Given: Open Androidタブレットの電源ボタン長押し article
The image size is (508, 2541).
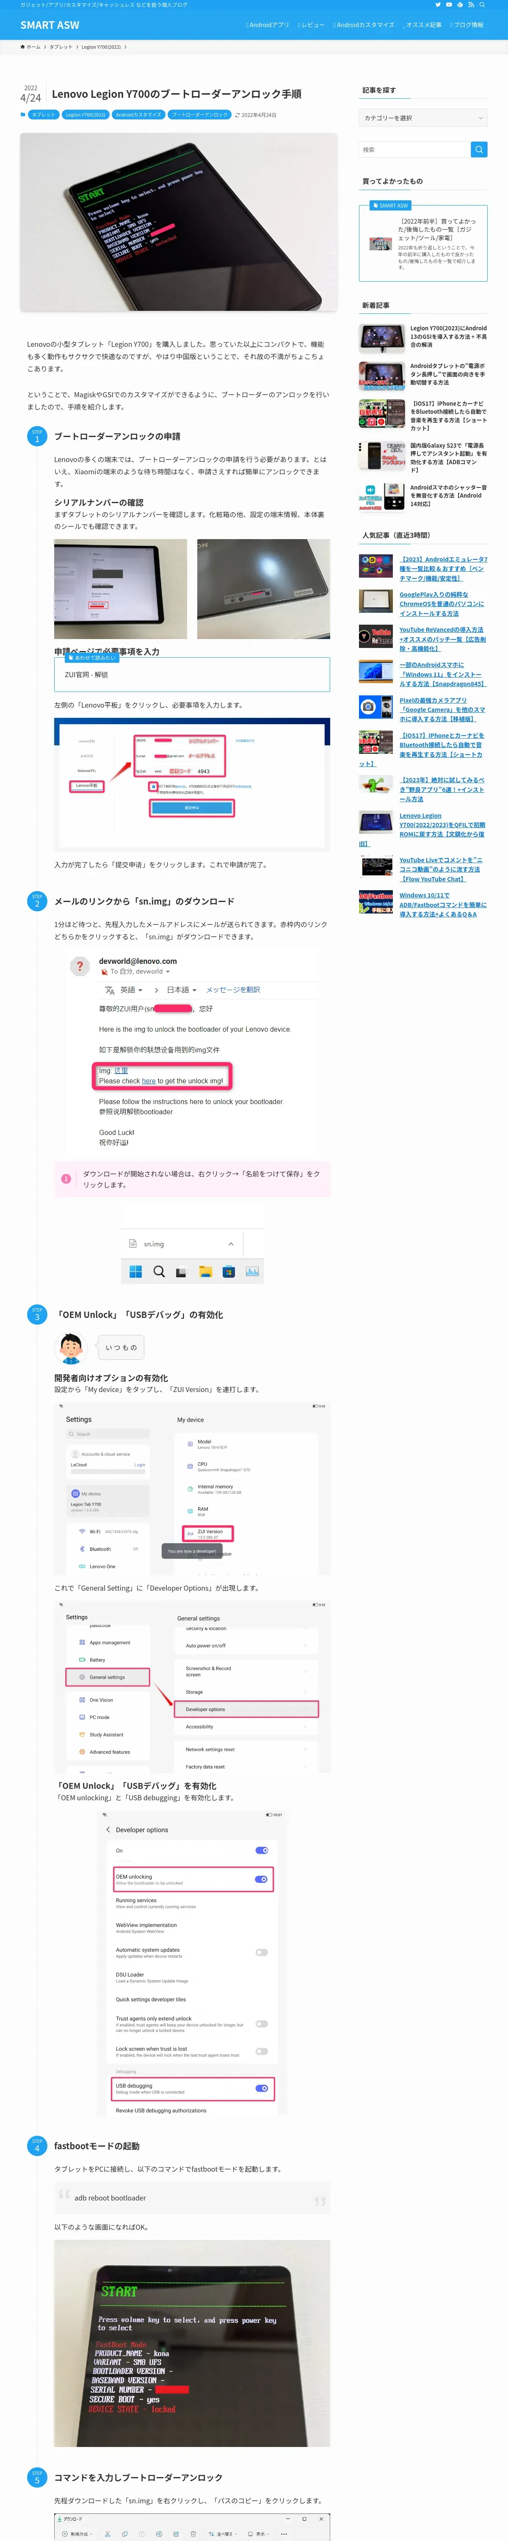Looking at the screenshot, I should click(x=449, y=374).
